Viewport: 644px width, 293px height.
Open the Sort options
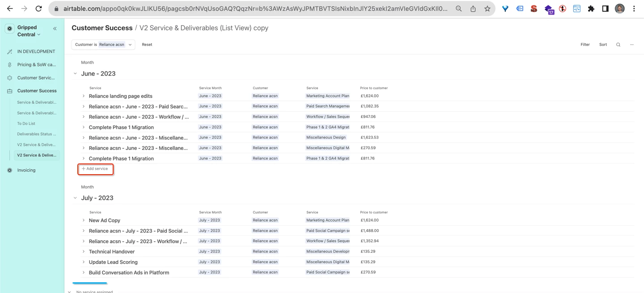click(x=603, y=45)
